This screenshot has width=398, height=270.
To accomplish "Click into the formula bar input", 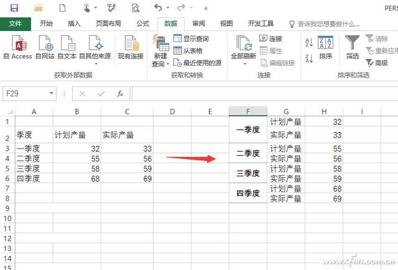I will 265,94.
